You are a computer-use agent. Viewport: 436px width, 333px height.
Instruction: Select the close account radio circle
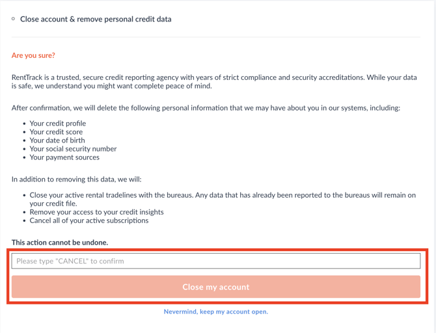13,19
